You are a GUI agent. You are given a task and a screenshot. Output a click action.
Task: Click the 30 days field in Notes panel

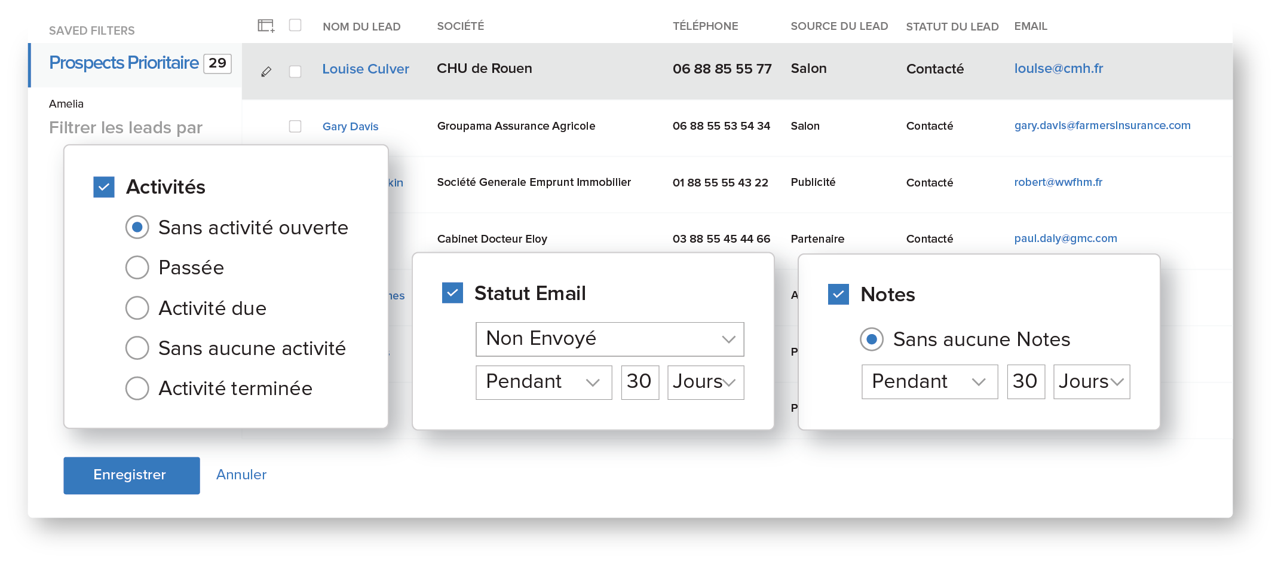[x=1025, y=382]
